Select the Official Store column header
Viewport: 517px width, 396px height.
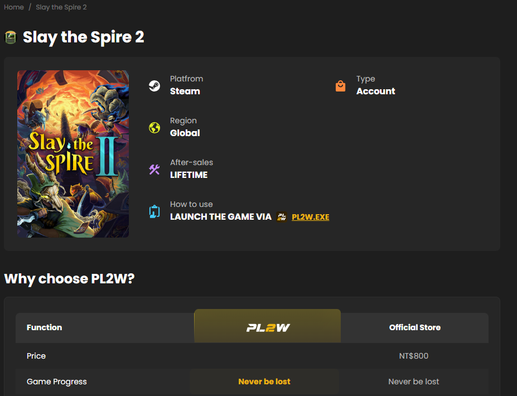point(415,327)
